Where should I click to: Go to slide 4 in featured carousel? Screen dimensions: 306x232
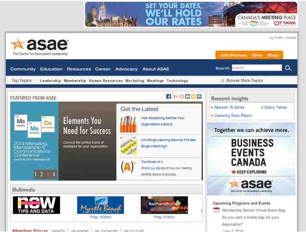tap(54, 174)
